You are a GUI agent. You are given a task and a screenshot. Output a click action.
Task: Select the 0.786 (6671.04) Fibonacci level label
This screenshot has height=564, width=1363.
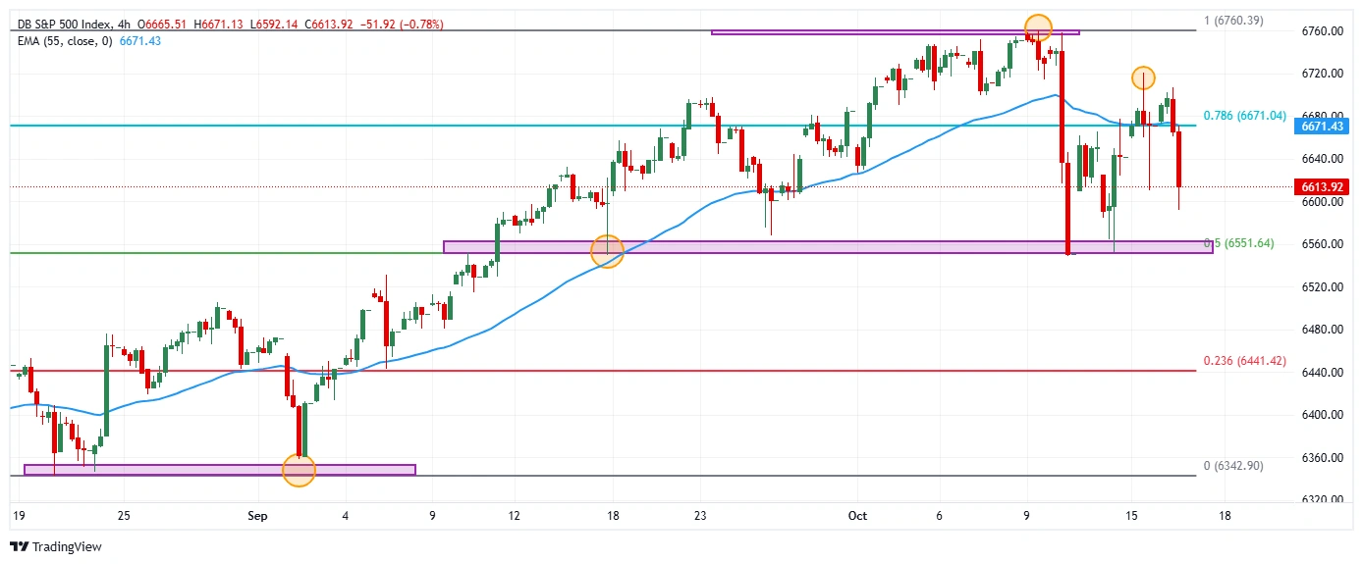tap(1244, 116)
